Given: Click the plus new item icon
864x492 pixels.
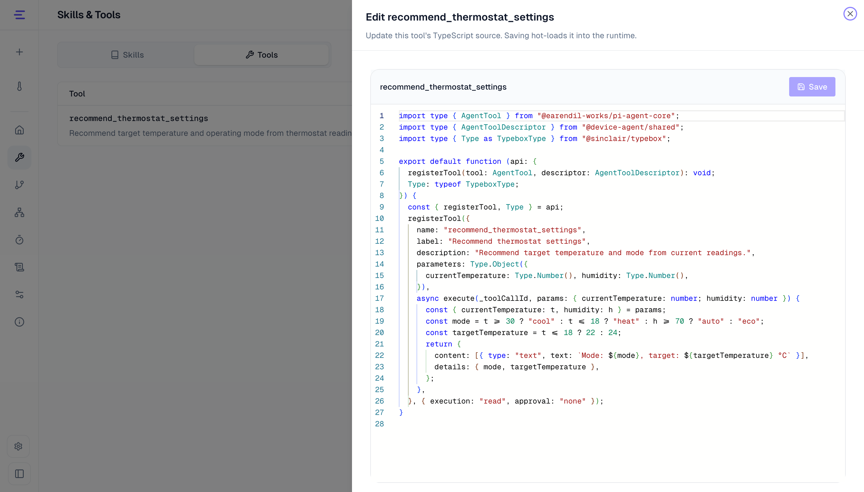Looking at the screenshot, I should pos(19,52).
